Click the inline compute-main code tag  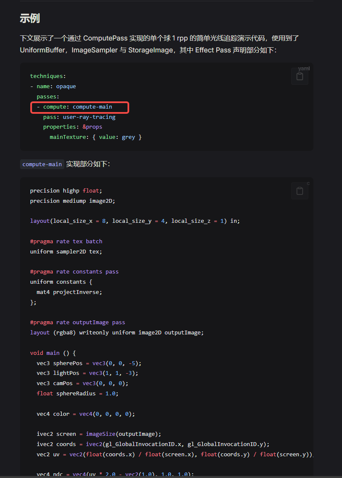42,164
